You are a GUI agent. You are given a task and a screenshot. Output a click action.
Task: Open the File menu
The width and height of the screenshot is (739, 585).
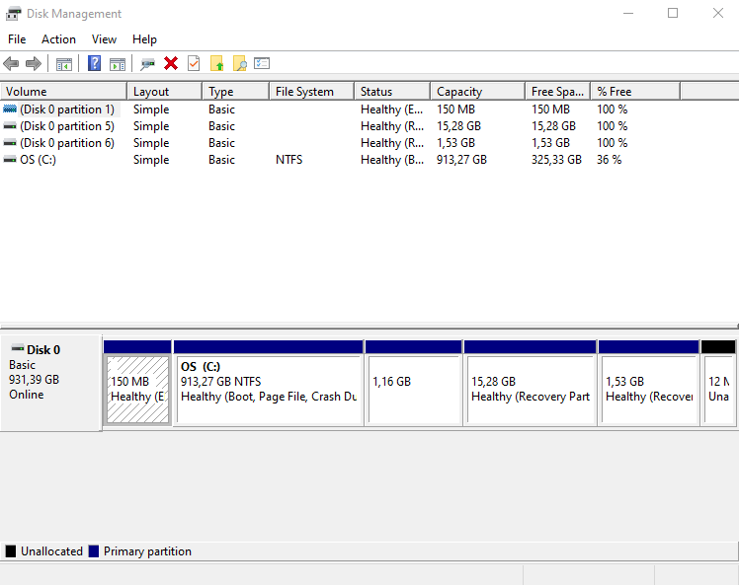point(17,39)
